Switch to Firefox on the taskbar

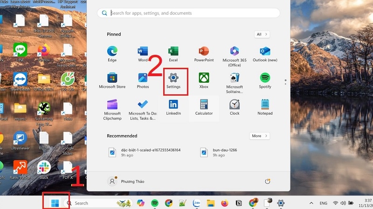(x=225, y=203)
